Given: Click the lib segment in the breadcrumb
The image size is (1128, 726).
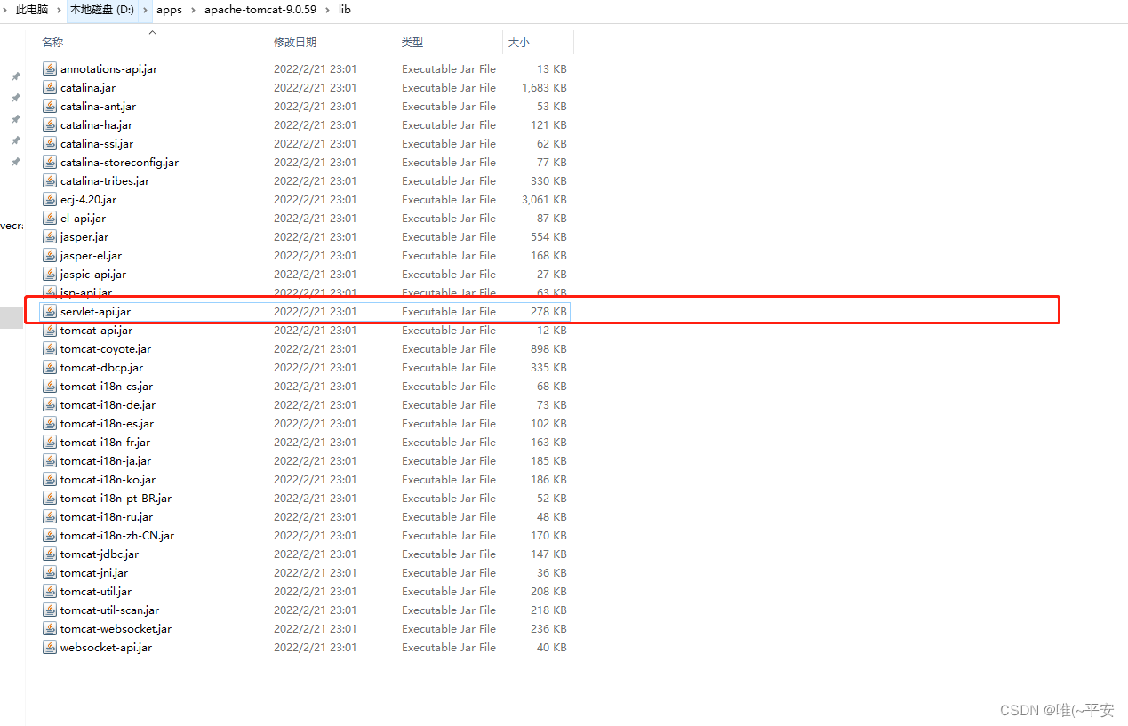Looking at the screenshot, I should click(345, 10).
